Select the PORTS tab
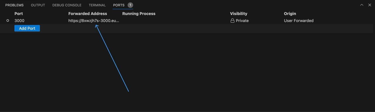The height and width of the screenshot is (112, 375). coord(119,5)
